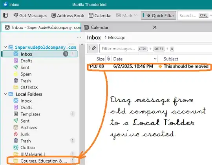The image size is (212, 165).
Task: Click the Date column sort arrow
Action: pyautogui.click(x=155, y=59)
